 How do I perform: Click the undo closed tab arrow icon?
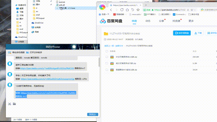click(133, 10)
